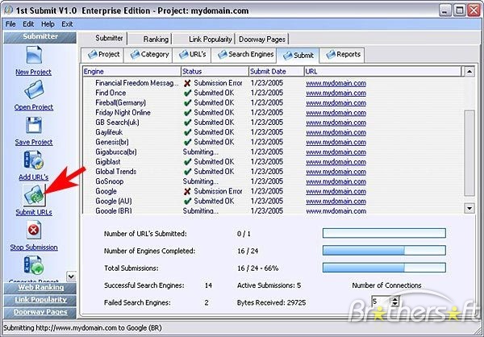Select the Friday Night Online row
Image resolution: width=484 pixels, height=337 pixels.
[273, 113]
